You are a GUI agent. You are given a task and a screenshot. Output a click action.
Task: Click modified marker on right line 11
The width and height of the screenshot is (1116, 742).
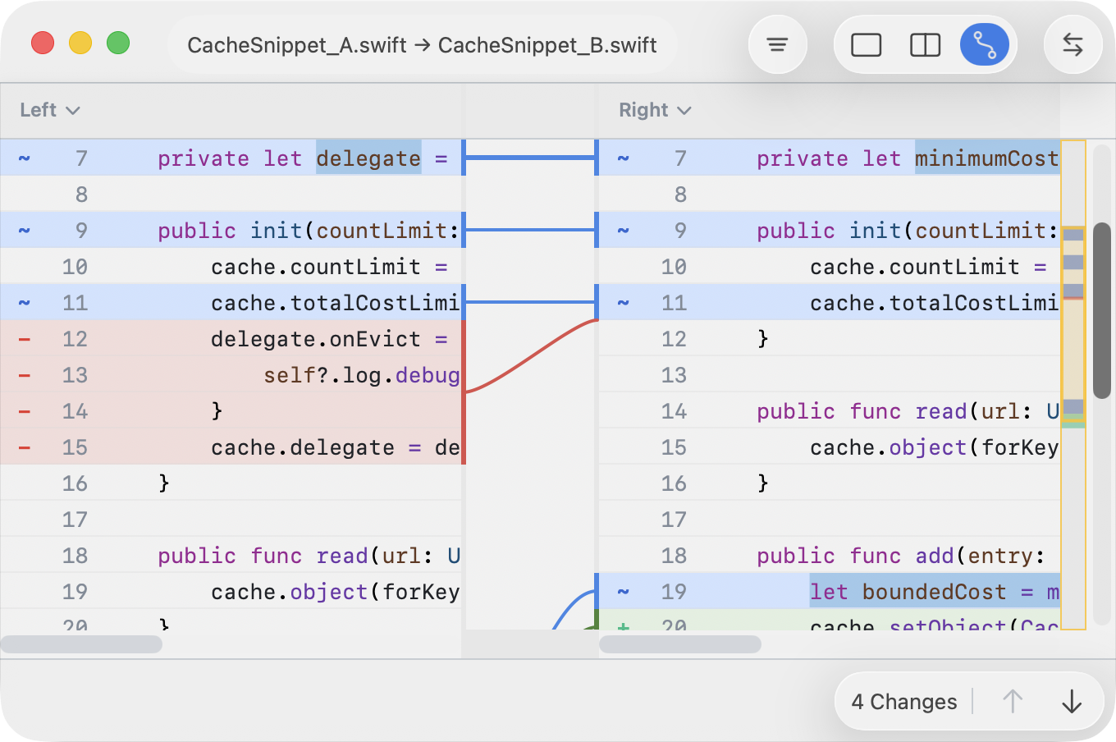click(624, 302)
